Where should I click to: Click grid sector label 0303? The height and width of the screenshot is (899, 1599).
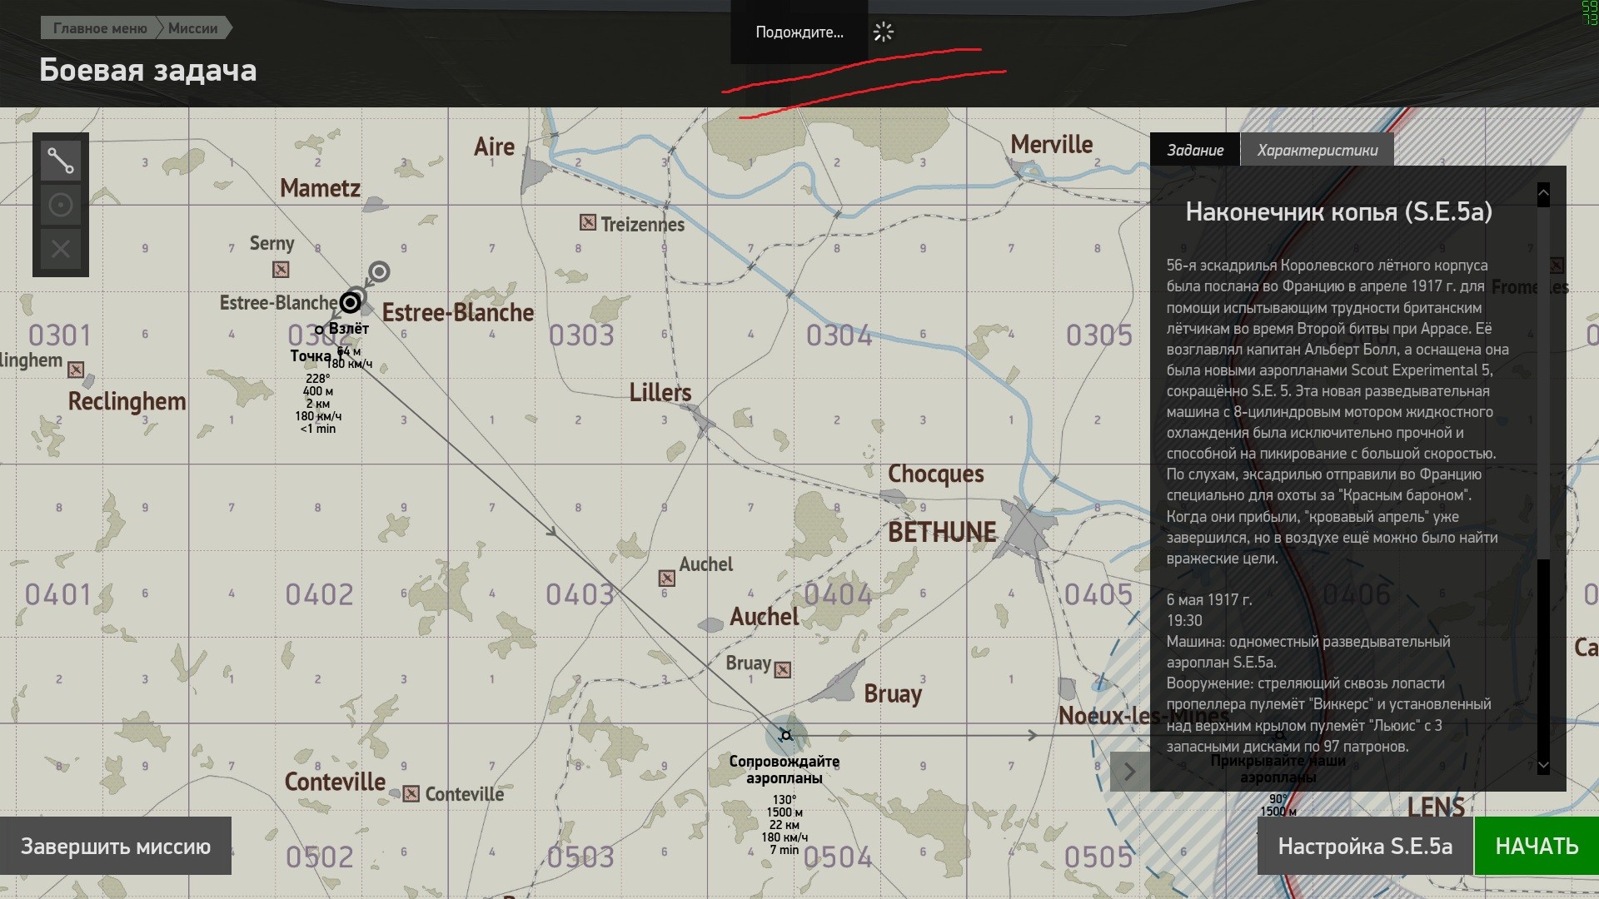click(x=581, y=335)
